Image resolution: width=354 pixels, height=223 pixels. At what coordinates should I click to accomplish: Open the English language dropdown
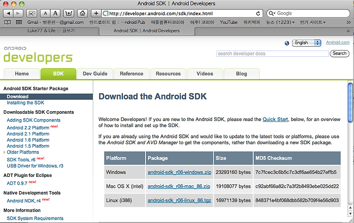point(306,43)
